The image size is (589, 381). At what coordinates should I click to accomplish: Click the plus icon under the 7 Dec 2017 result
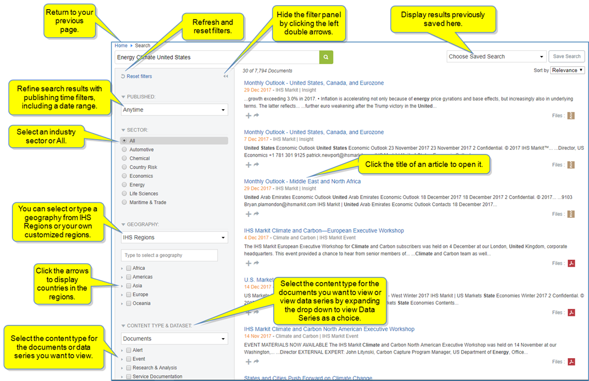pos(249,165)
